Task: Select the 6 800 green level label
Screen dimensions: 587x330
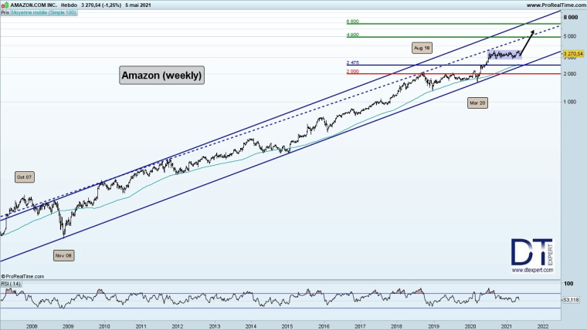Action: click(x=353, y=22)
